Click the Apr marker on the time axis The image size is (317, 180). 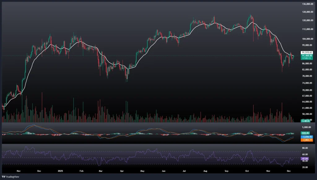[x=122, y=170]
